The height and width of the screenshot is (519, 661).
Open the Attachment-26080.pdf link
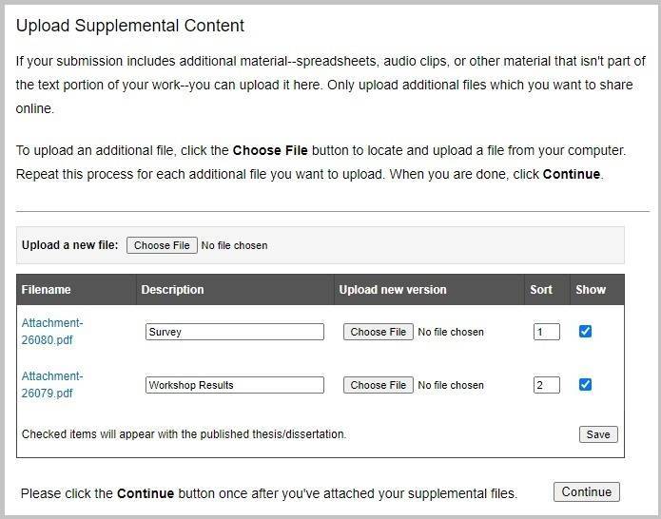[52, 331]
